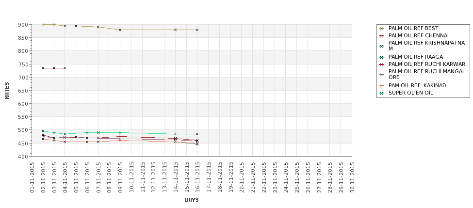Click the PALM OIL REF BEST point on 02-11-2015

(x=43, y=24)
